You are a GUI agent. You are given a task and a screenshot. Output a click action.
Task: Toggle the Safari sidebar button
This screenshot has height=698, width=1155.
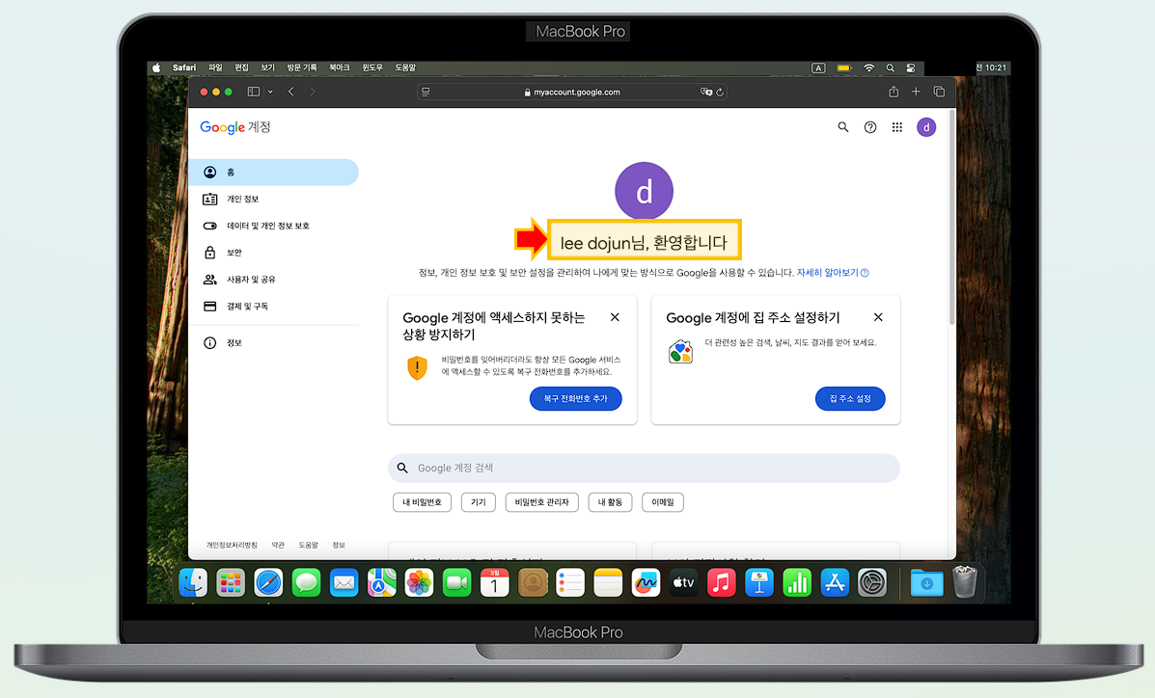tap(254, 92)
